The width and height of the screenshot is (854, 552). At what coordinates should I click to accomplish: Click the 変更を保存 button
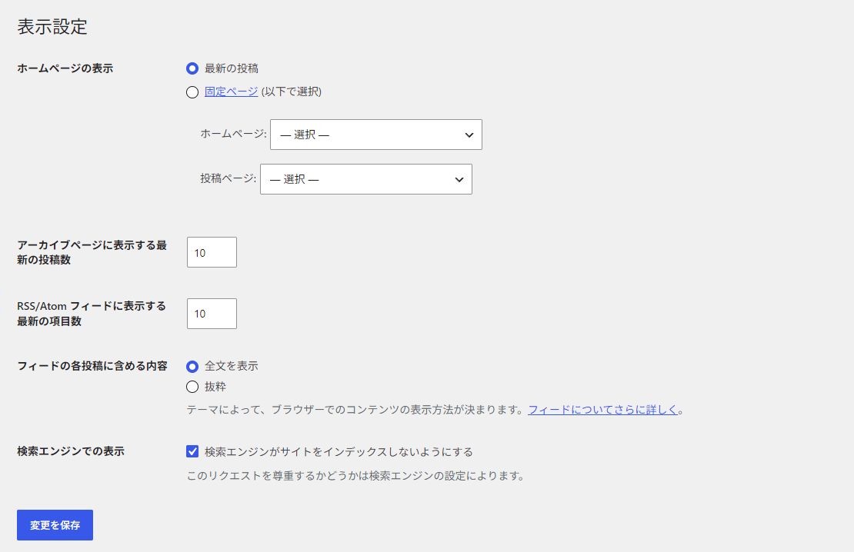(55, 525)
